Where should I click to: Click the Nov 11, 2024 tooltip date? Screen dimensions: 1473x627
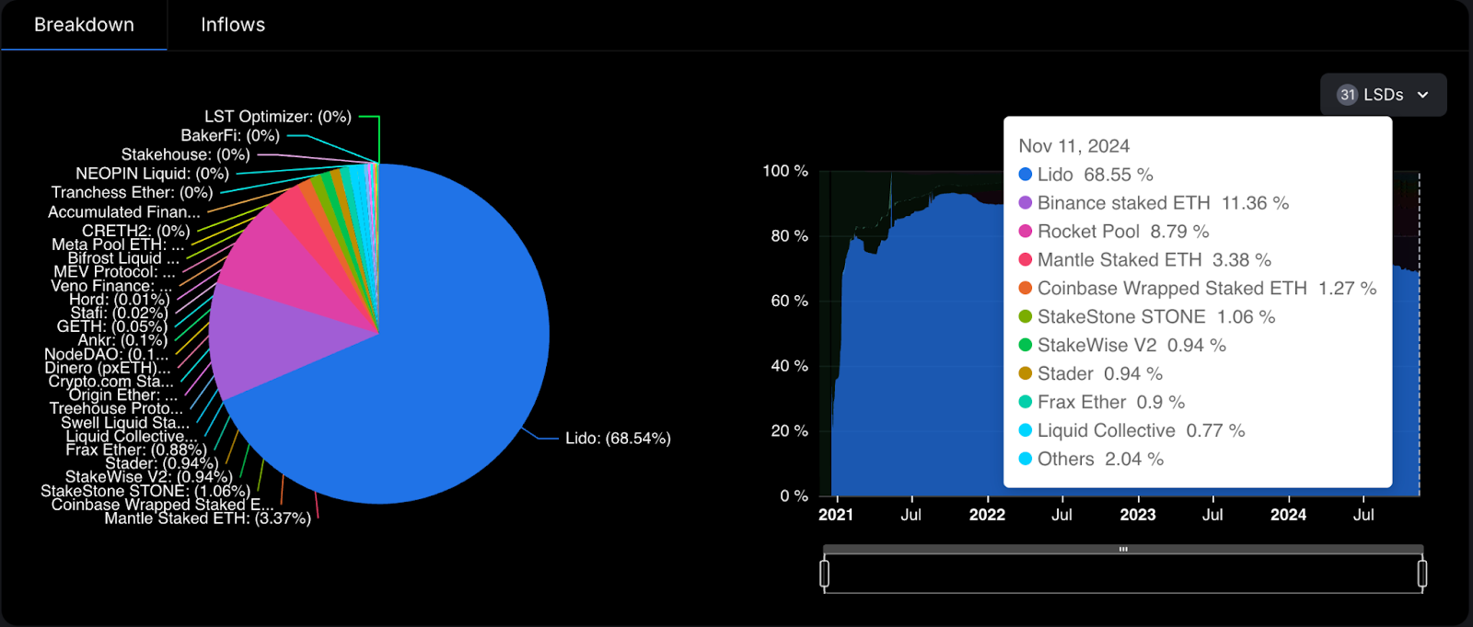pyautogui.click(x=1073, y=146)
